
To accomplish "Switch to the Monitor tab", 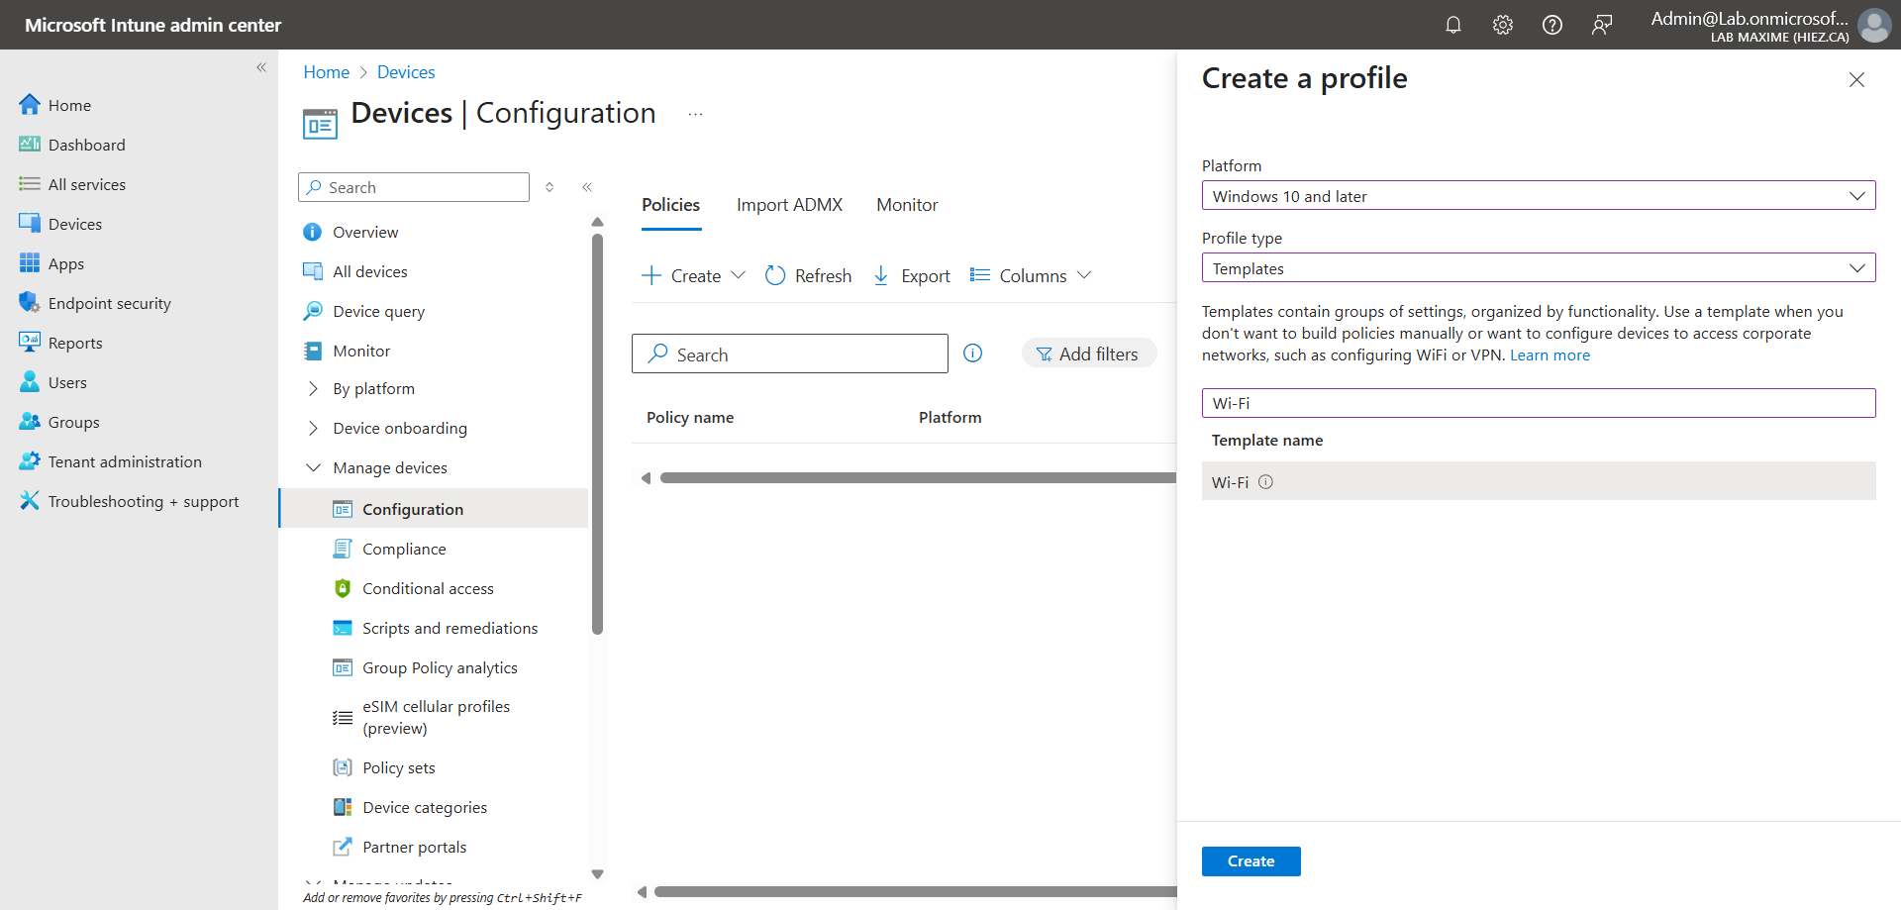I will (x=906, y=205).
